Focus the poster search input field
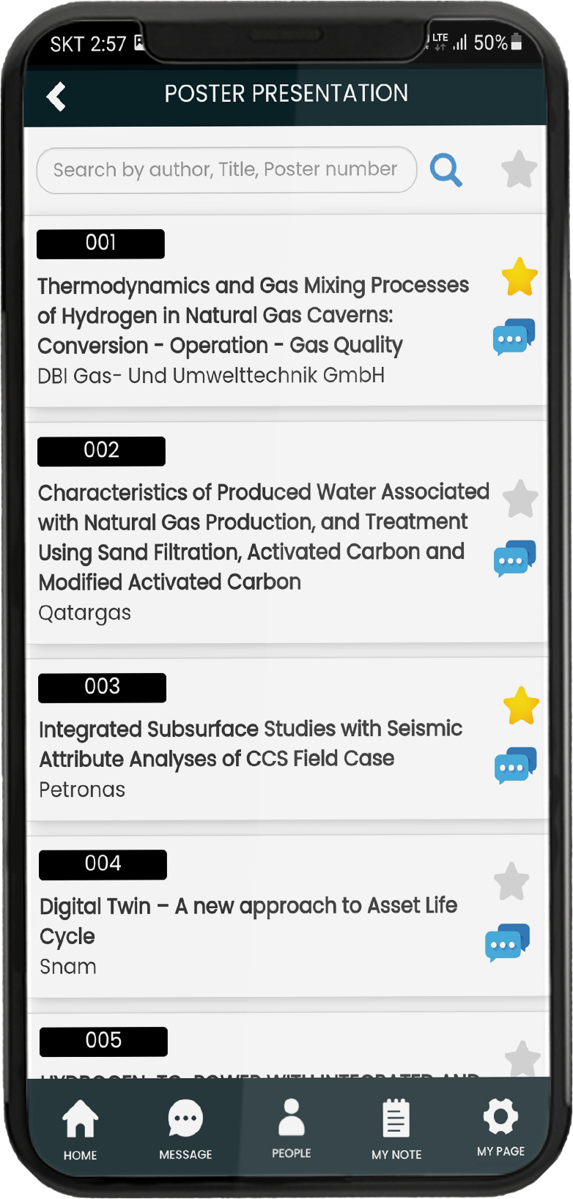The height and width of the screenshot is (1199, 573). coord(226,170)
